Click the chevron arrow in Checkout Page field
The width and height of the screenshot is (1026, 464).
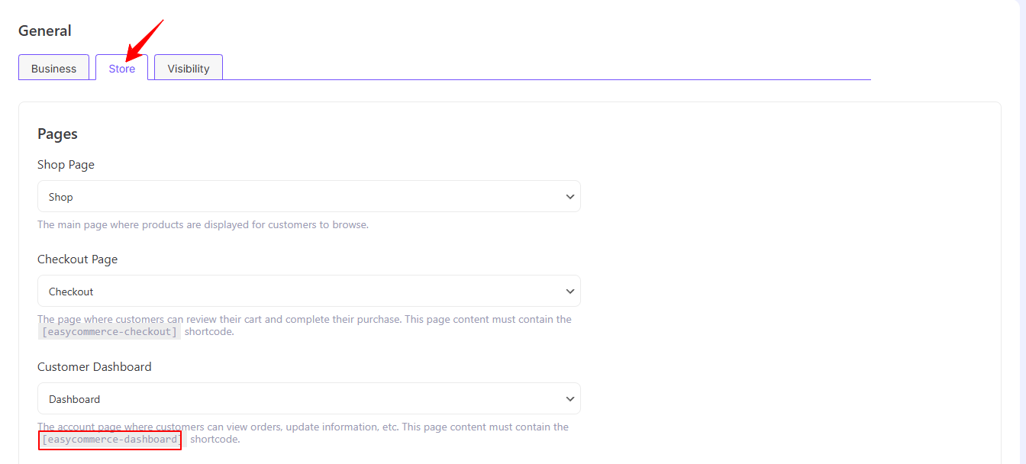tap(569, 292)
